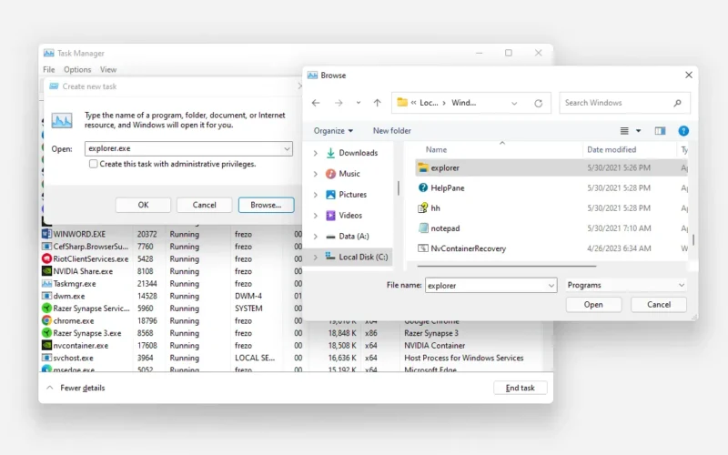Click OK in Create new task

pos(143,205)
